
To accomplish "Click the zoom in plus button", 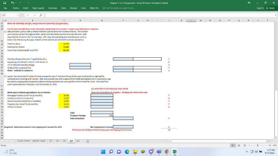I will click(270, 145).
